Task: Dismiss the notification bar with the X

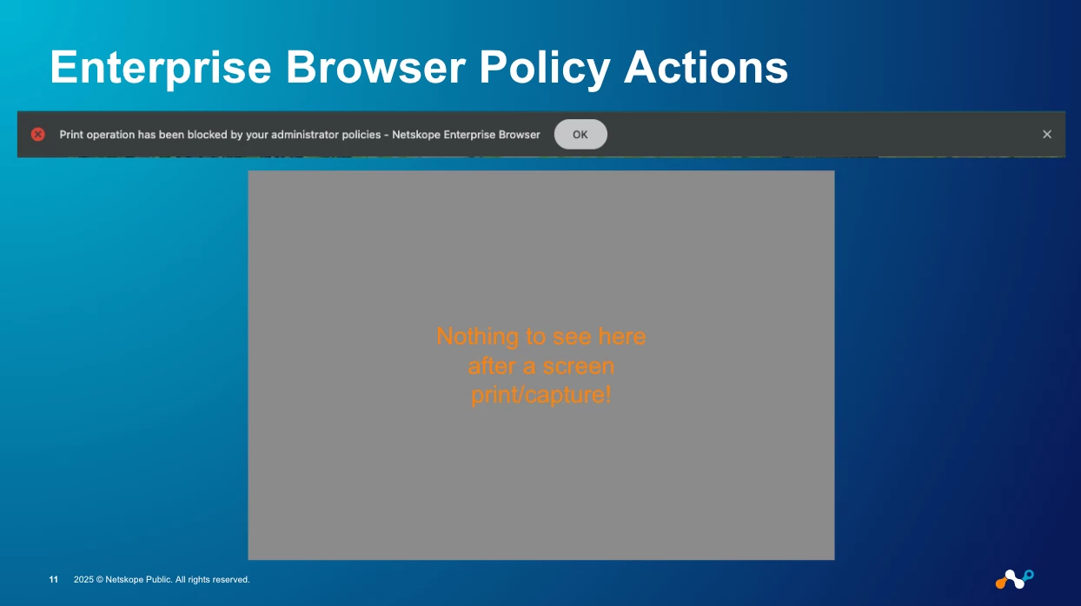Action: (1047, 134)
